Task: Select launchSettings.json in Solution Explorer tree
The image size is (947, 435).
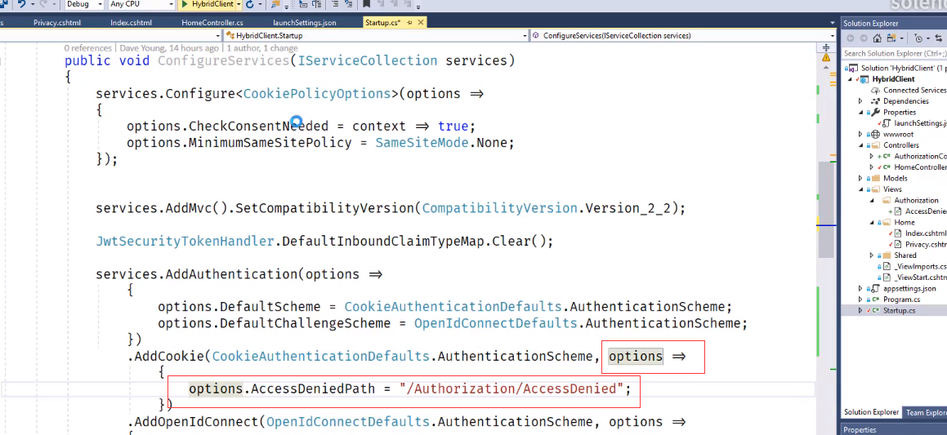Action: [919, 123]
